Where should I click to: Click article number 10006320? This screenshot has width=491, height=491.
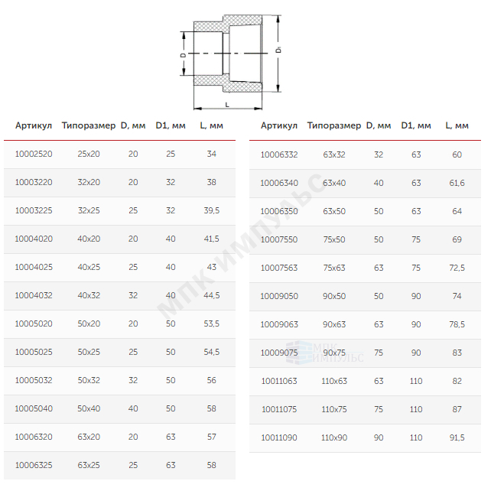point(34,437)
